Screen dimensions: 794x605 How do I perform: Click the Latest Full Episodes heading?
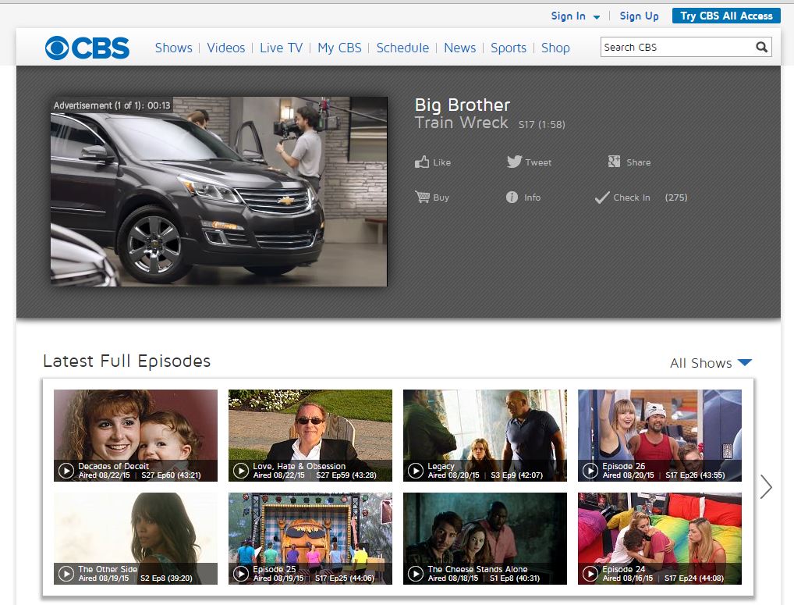pyautogui.click(x=126, y=361)
